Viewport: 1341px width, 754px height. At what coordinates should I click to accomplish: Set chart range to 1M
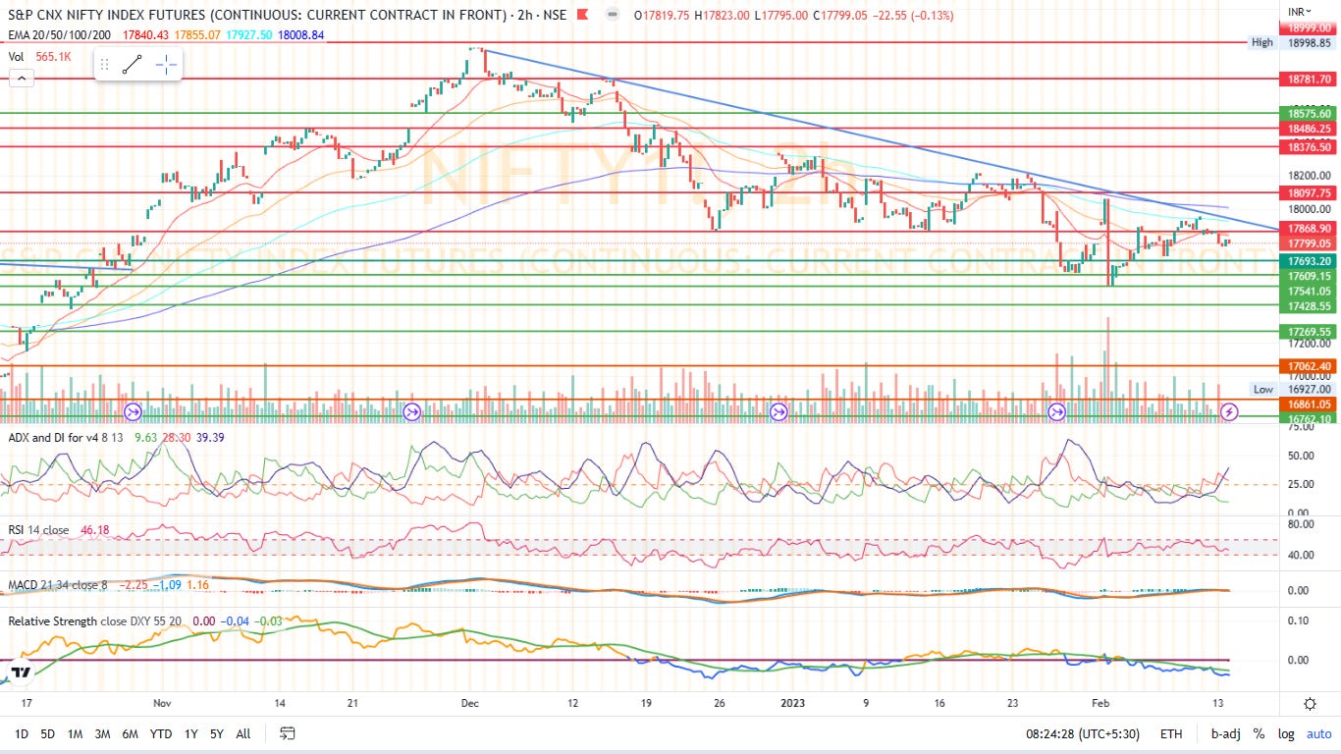coord(75,733)
